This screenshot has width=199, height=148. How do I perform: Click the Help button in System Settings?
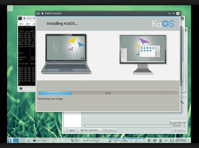pyautogui.click(x=70, y=130)
